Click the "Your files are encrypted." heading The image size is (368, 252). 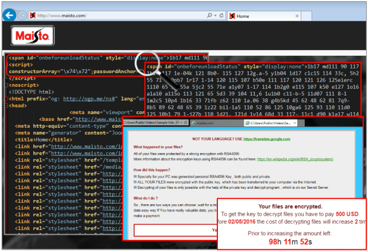point(290,207)
